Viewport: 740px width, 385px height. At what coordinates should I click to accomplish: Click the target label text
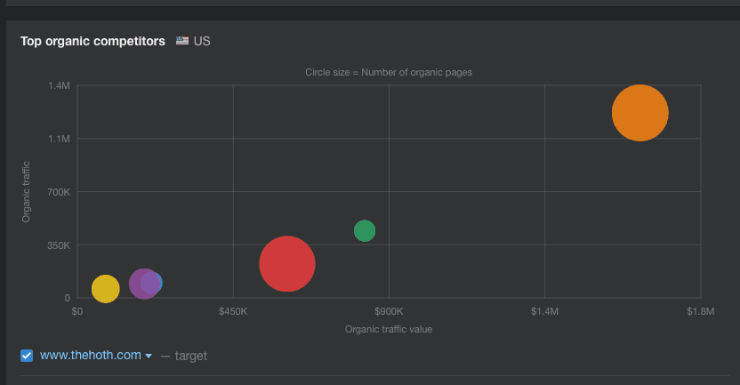(190, 356)
